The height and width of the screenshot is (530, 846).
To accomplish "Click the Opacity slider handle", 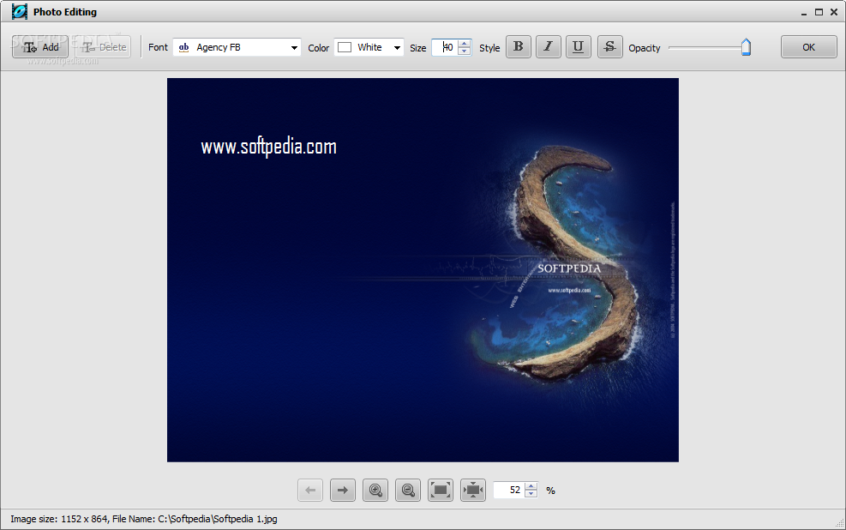I will 746,47.
